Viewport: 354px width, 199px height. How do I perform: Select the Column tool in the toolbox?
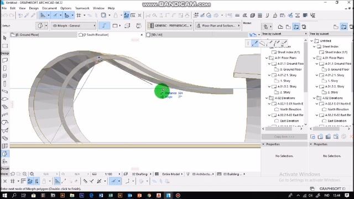pyautogui.click(x=5, y=83)
